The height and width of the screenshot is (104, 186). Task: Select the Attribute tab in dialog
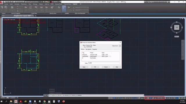[83, 49]
